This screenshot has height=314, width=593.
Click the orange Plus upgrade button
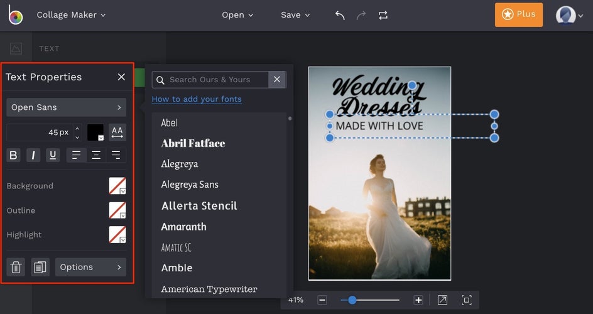pos(518,14)
